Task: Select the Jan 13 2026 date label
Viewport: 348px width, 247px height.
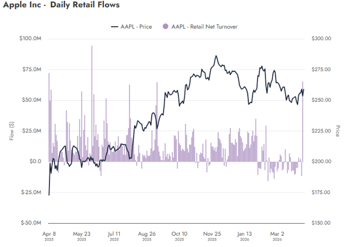Action: (244, 236)
